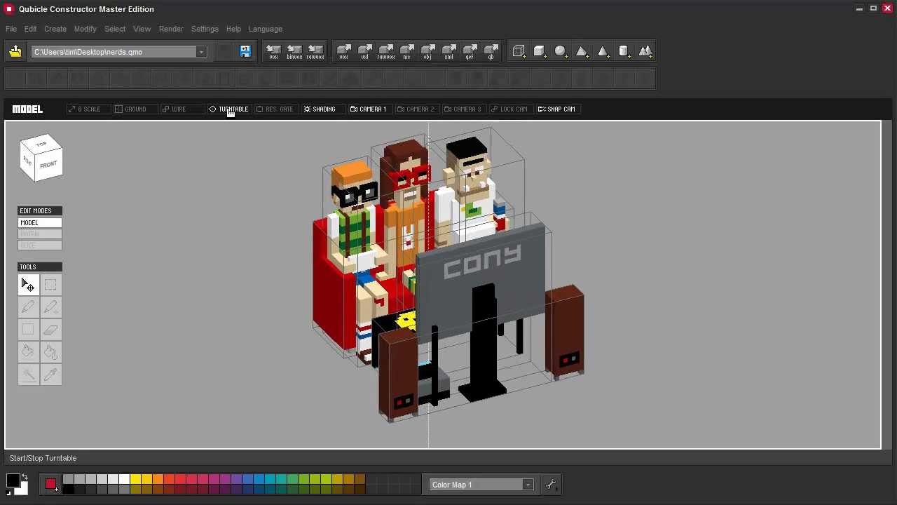This screenshot has width=897, height=505.
Task: Pick the white palette swatch
Action: [124, 479]
